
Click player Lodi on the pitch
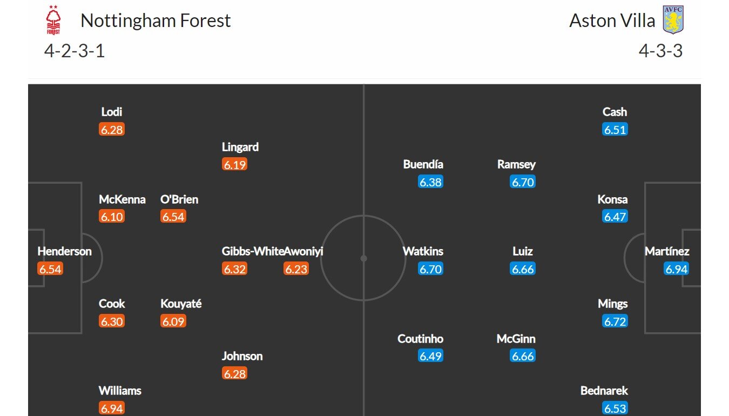pyautogui.click(x=112, y=112)
